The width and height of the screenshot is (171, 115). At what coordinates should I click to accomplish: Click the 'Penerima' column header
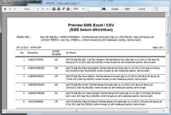click(32, 53)
